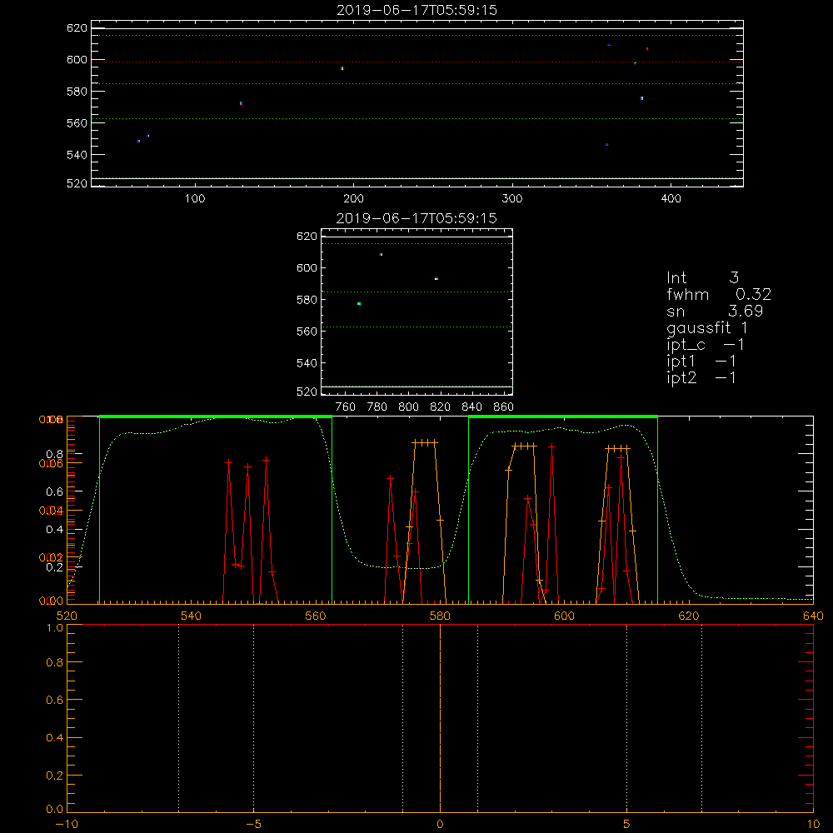833x833 pixels.
Task: Select the 'ipt_c -1' readout line
Action: [x=706, y=345]
